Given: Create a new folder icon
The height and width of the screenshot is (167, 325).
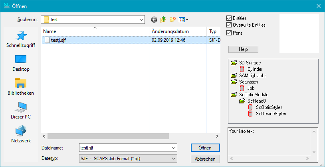Looking at the screenshot, I should tap(172, 19).
